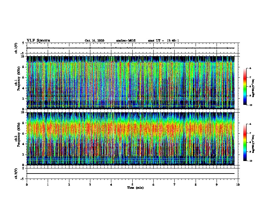This screenshot has height=207, width=268.
Task: Click the ch.1 frequency axis "8" tick label
Action: pyautogui.click(x=23, y=67)
